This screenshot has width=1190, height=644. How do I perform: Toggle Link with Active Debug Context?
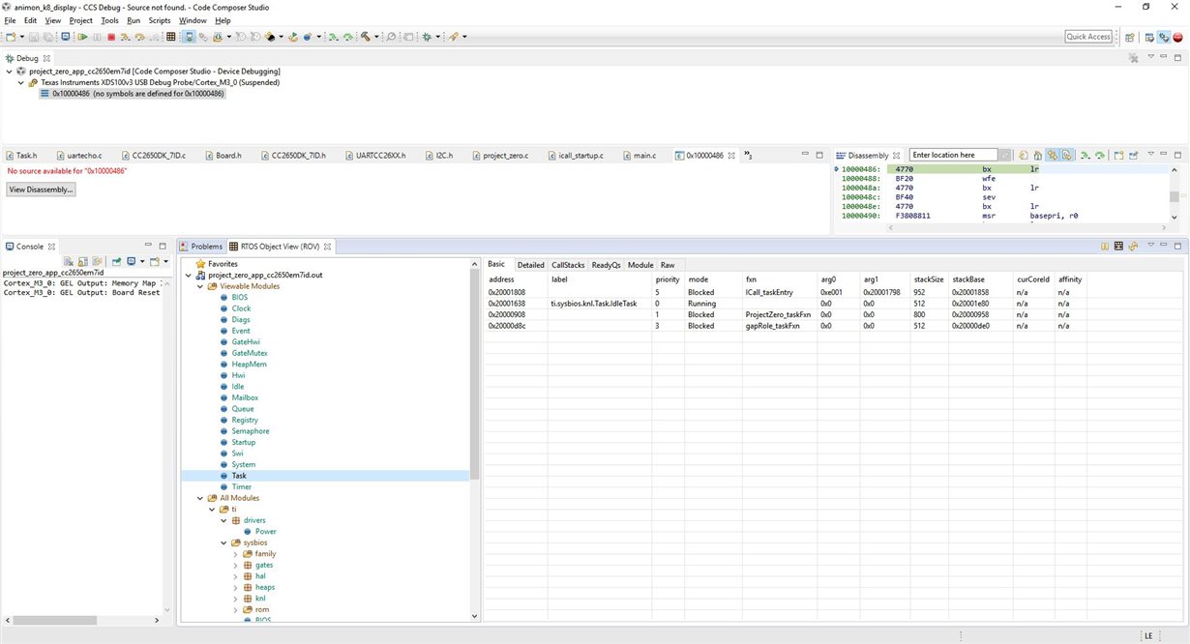coord(1051,155)
